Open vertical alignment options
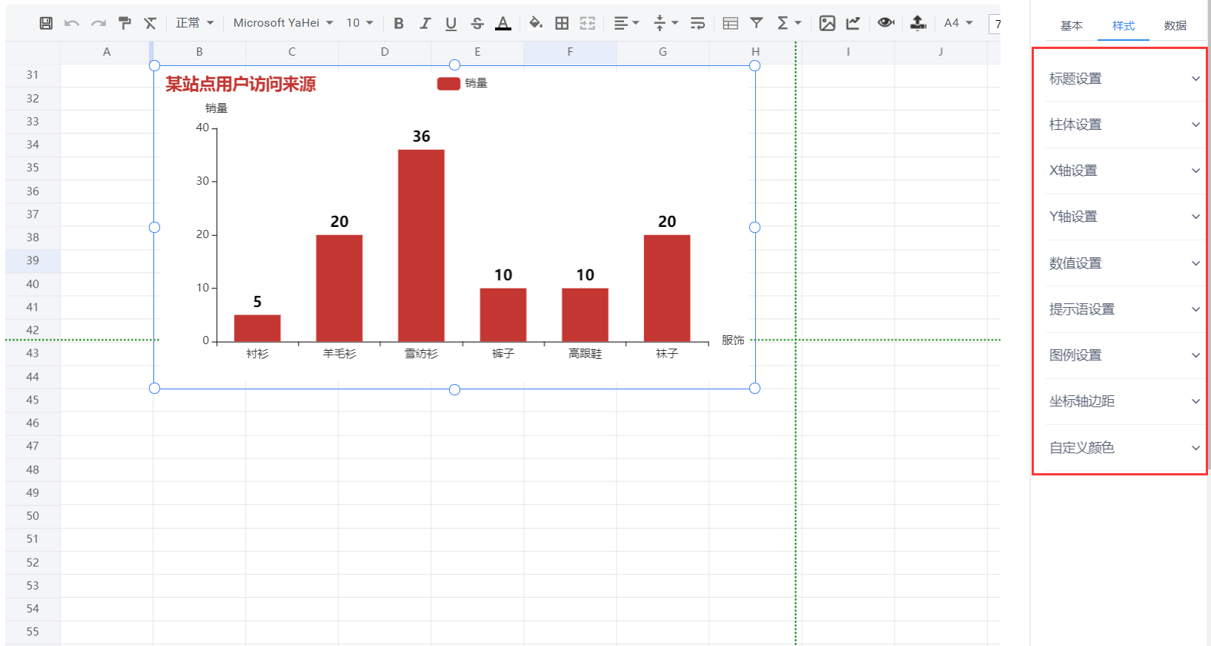Image resolution: width=1211 pixels, height=646 pixels. 666,23
